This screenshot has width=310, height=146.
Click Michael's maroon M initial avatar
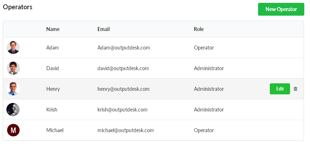13,130
